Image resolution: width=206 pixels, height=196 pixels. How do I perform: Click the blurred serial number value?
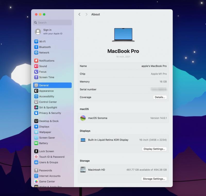159,89
